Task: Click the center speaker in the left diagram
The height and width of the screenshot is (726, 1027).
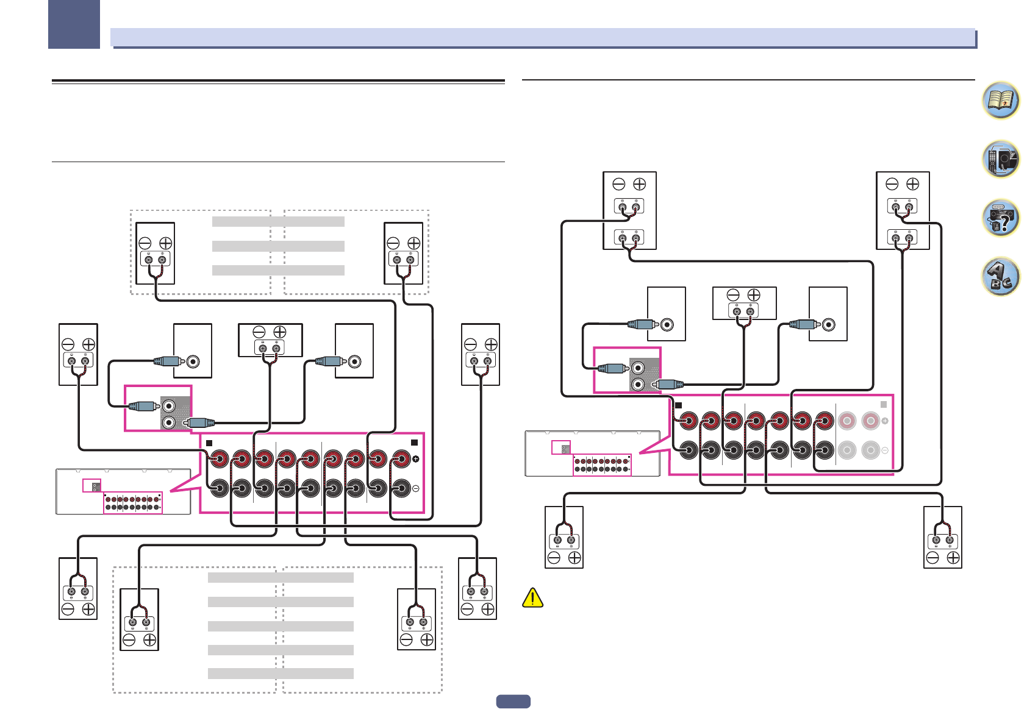Action: tap(270, 340)
